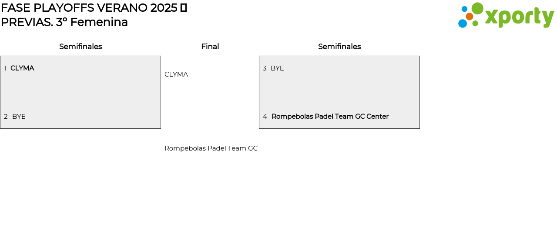The width and height of the screenshot is (557, 238).
Task: Click BYE entry in semifinal slot 2
Action: tap(19, 117)
